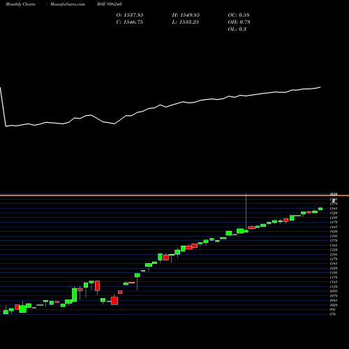Click the open price O: 1537.85

click(x=130, y=15)
